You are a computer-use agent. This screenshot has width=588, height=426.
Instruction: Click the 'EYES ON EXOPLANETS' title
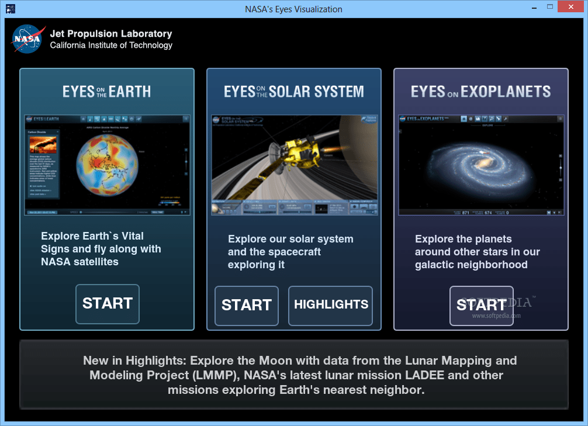[x=481, y=92]
